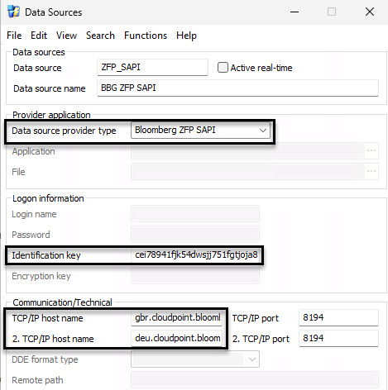Click the TCP/IP port field
Screen dimensions: 388x390
(x=338, y=318)
